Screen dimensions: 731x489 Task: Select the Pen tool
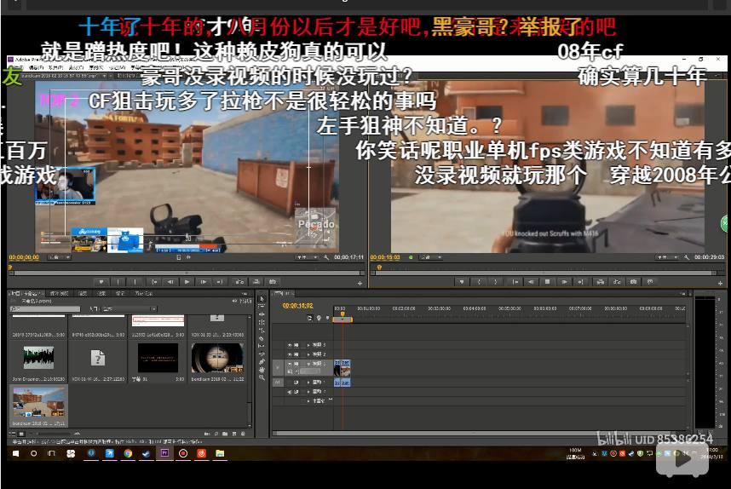(x=262, y=362)
